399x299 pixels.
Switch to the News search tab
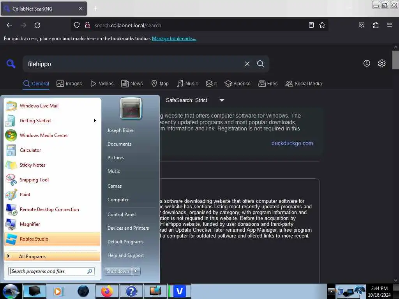(132, 84)
